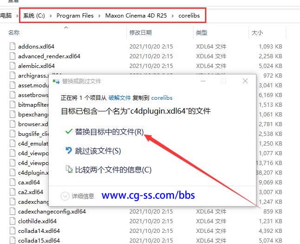Open chevron dropdown after Program Files breadcrumb
Image resolution: width=300 pixels, height=244 pixels.
coord(99,16)
